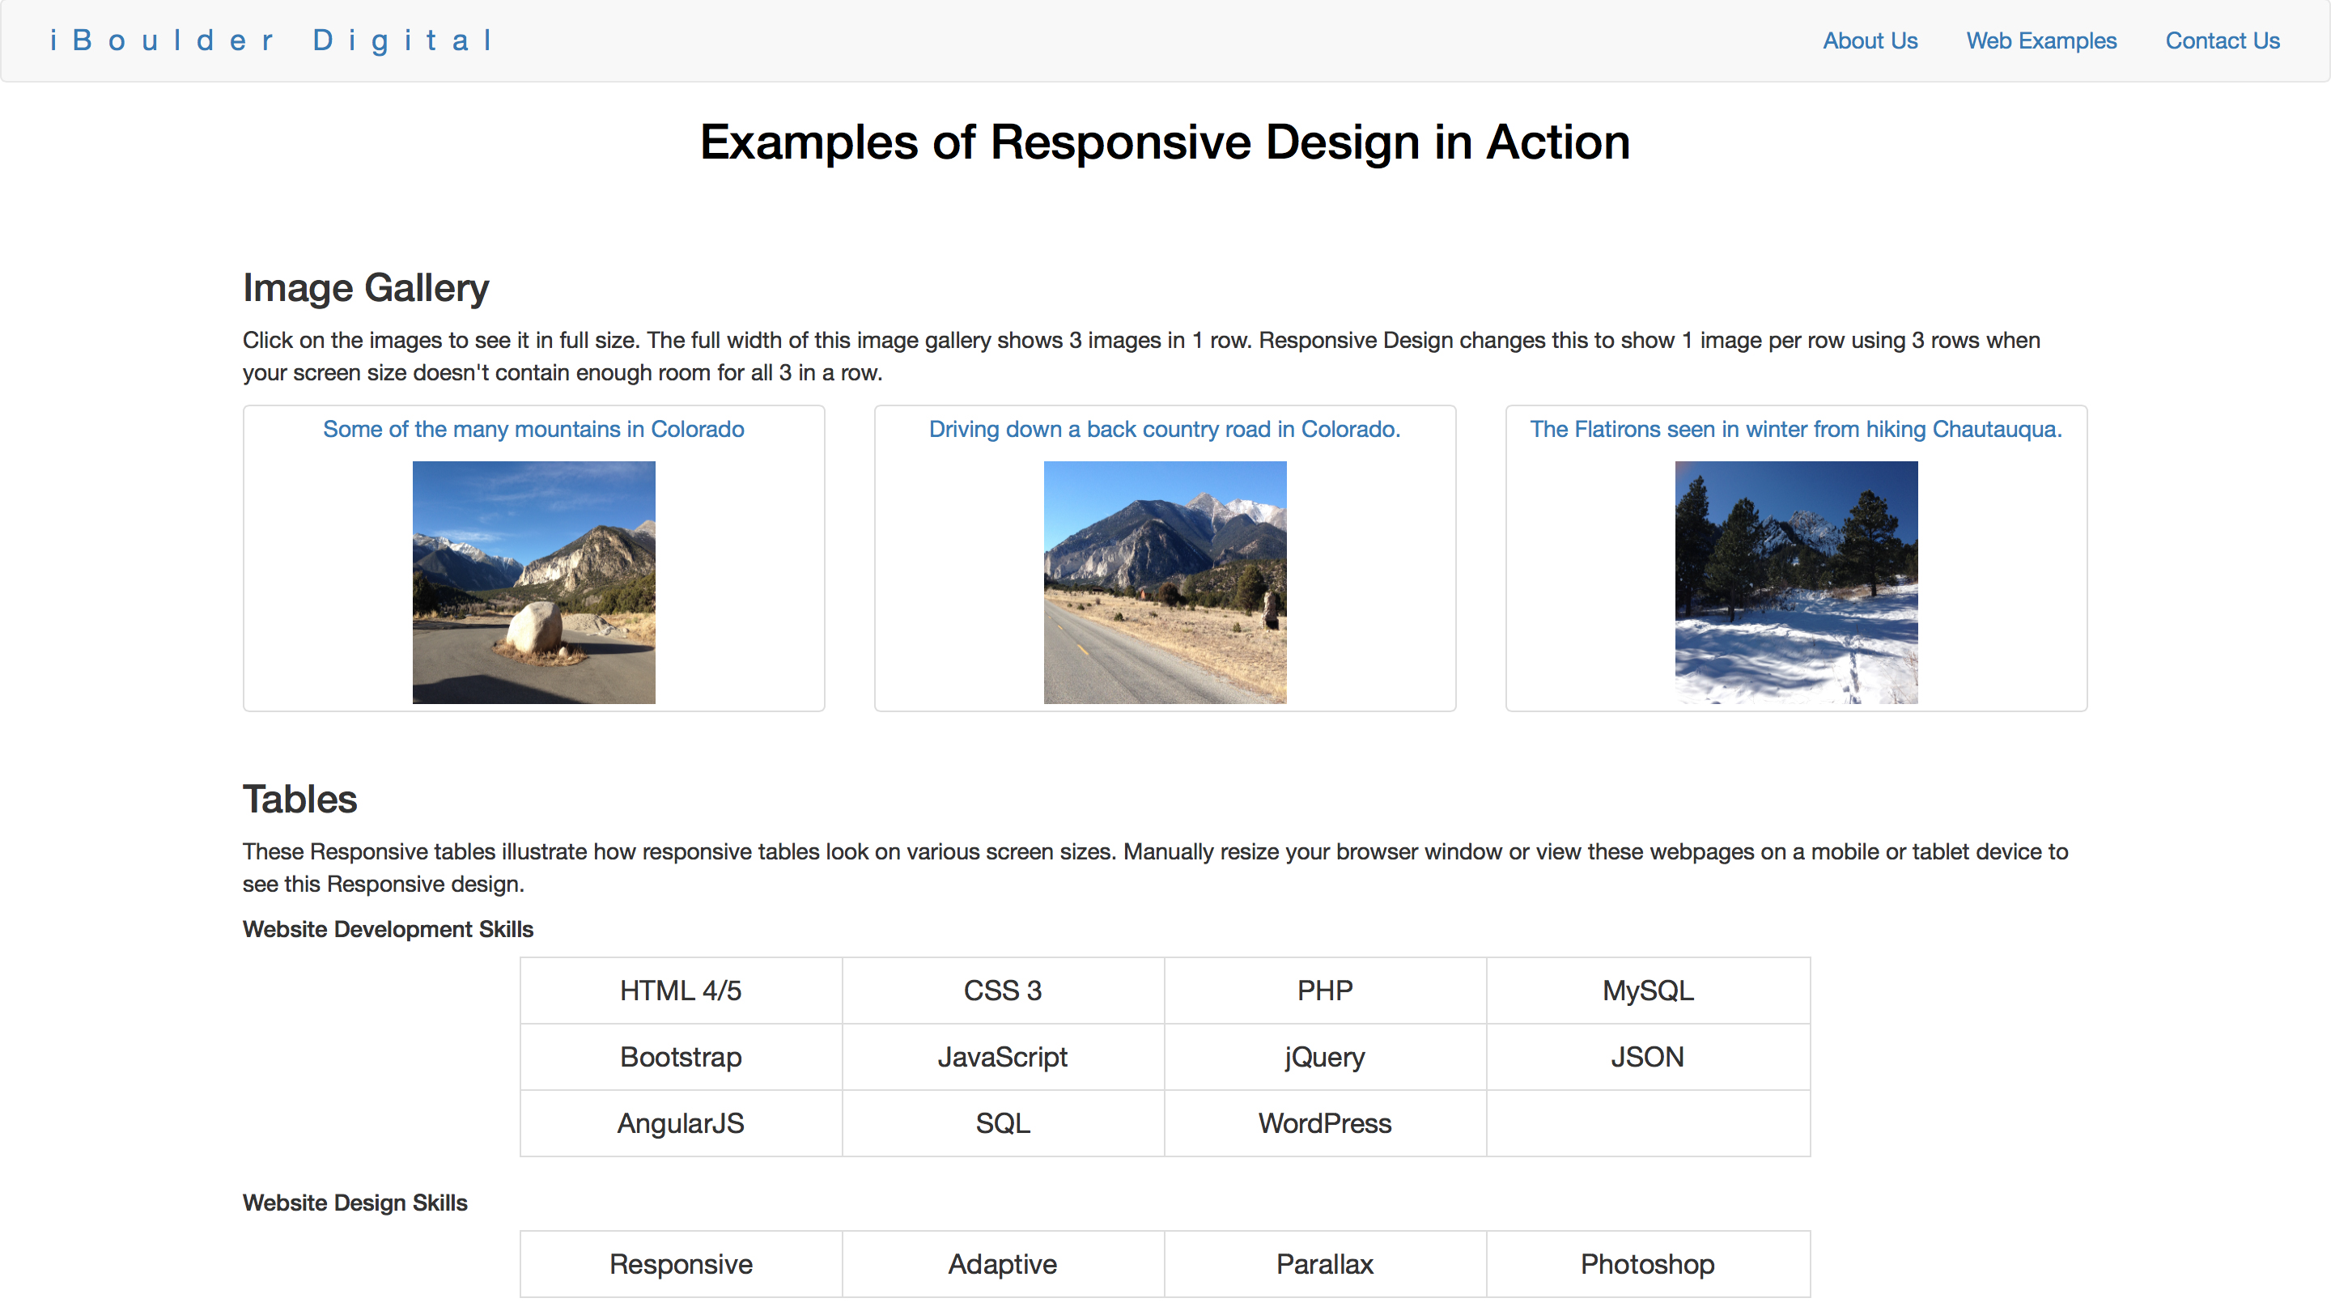Image resolution: width=2331 pixels, height=1311 pixels.
Task: Navigate to Contact Us
Action: 2222,40
